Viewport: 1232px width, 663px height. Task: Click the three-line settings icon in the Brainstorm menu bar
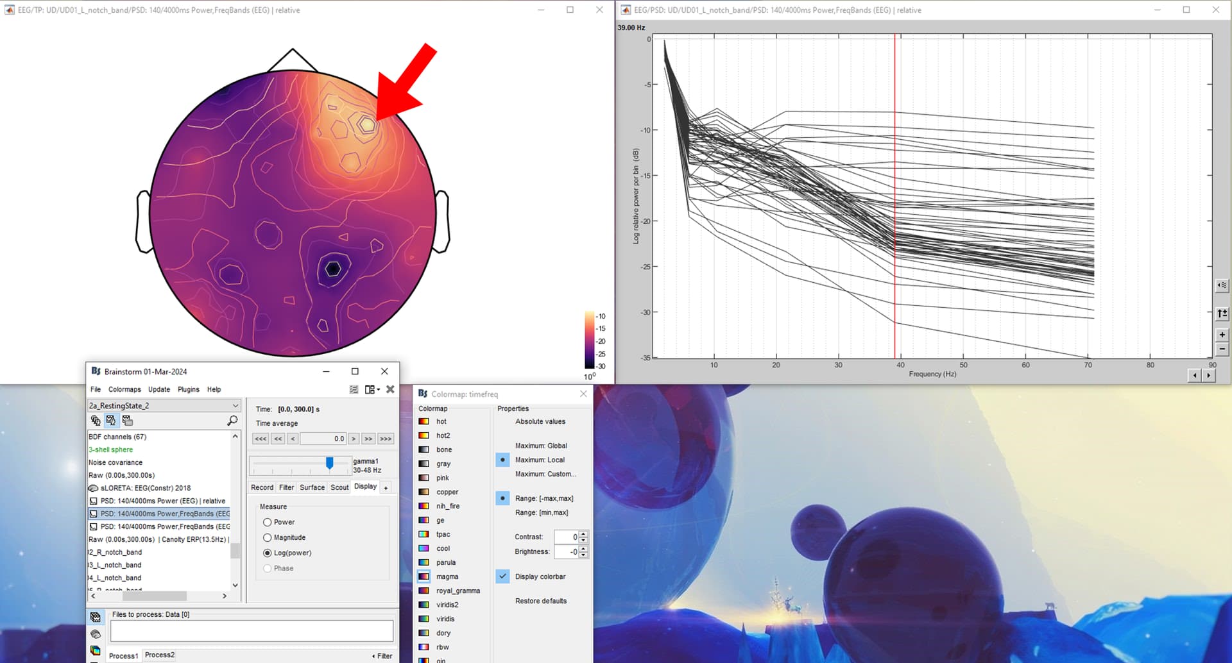click(x=354, y=389)
